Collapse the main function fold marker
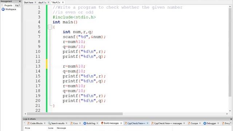The height and width of the screenshot is (131, 233). 50,27
